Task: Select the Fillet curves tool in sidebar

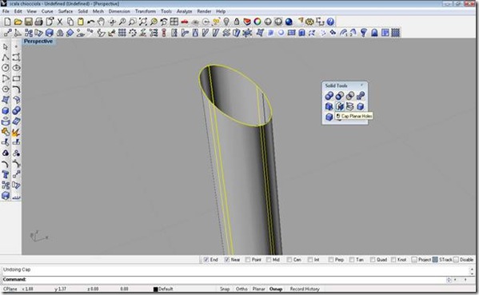Action: [16, 90]
